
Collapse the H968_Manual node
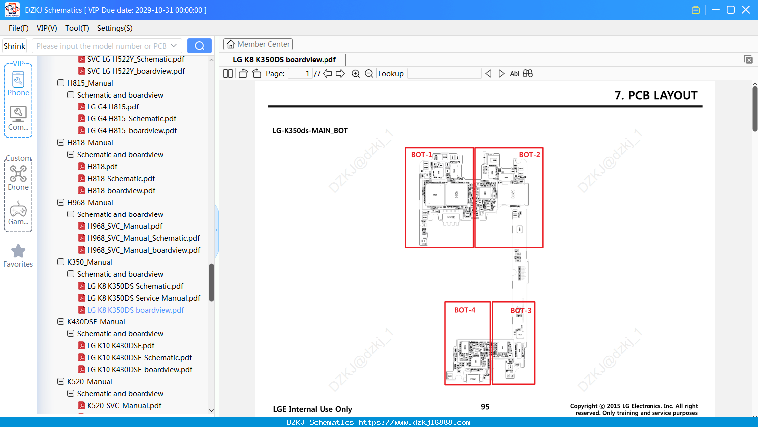click(x=61, y=202)
